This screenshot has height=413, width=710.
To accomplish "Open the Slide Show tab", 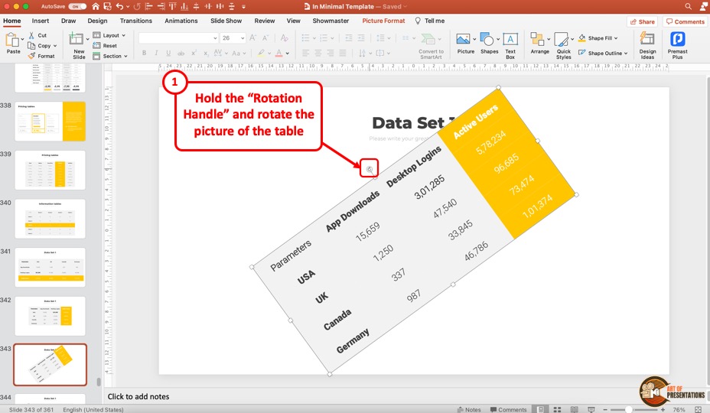I will coord(226,21).
